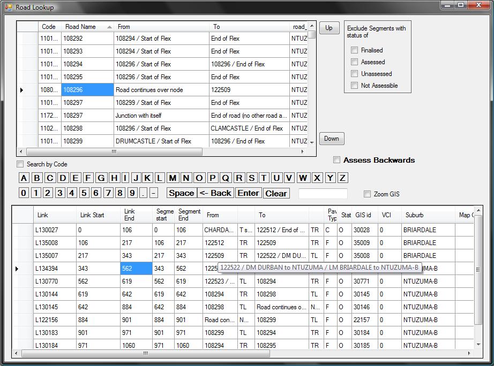This screenshot has width=494, height=366.
Task: Click the Up button
Action: [x=329, y=28]
